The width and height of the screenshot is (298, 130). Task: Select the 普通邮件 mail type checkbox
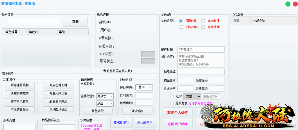click(x=181, y=21)
